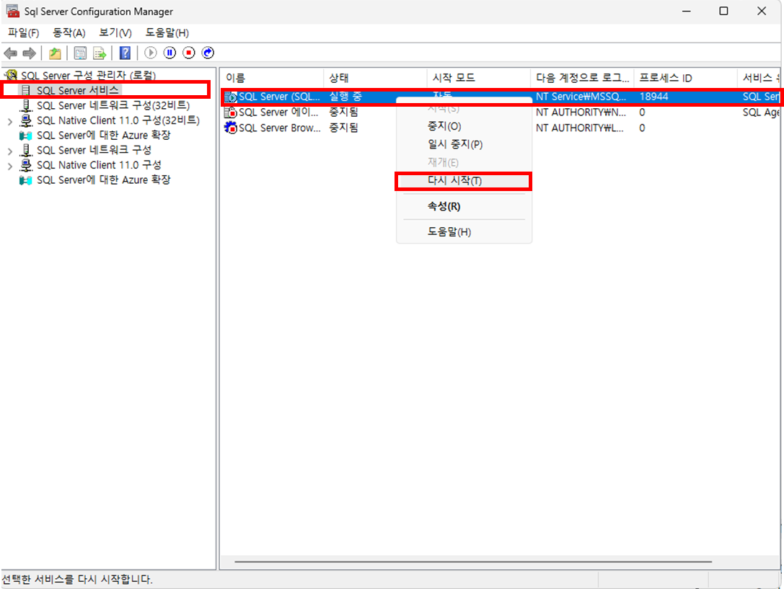Choose 일시 중지(P) from the context menu

click(x=464, y=144)
